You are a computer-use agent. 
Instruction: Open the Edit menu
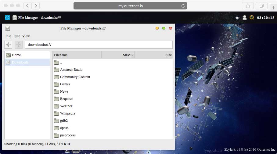click(16, 36)
